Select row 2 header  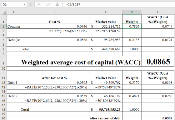[x=3, y=26]
